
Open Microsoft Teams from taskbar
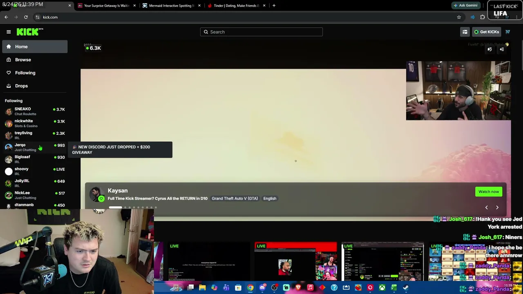coord(226,288)
